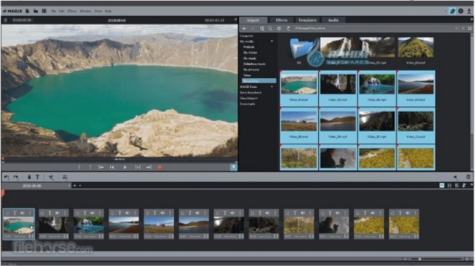
Task: Mute audio on the first timeline clip
Action: click(x=23, y=213)
